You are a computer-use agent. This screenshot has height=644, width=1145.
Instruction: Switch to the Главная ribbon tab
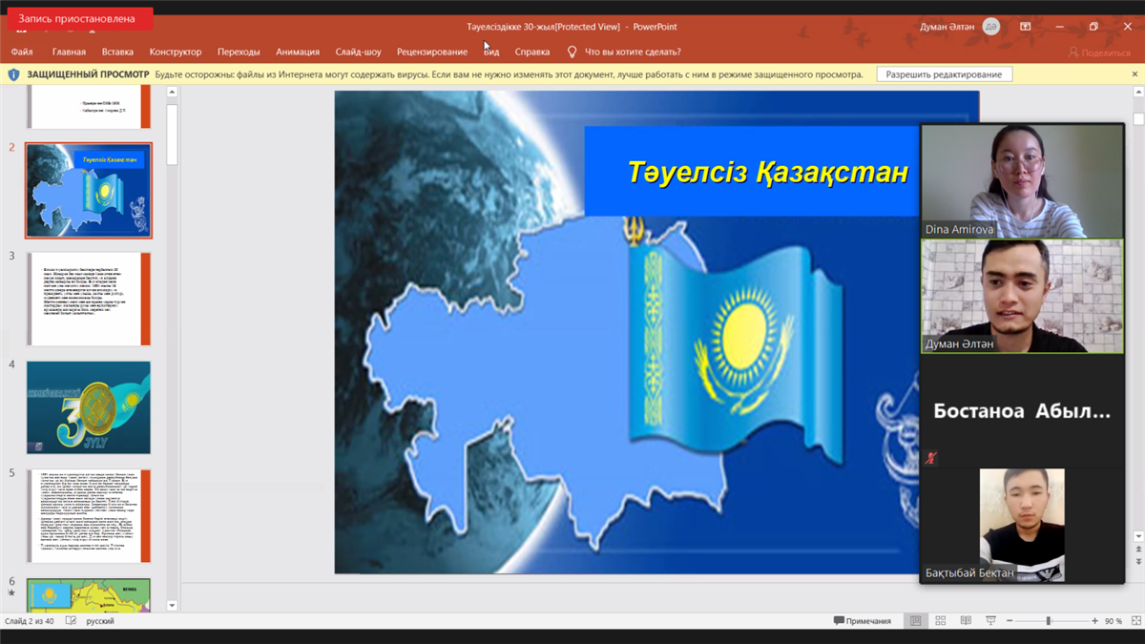tap(69, 52)
